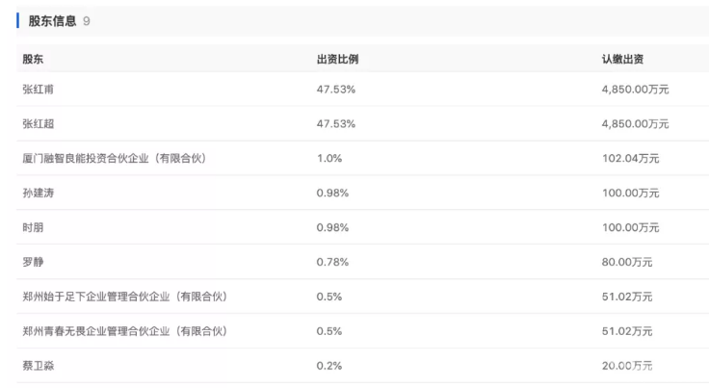Open 郑州青春无畏企业管理合伙企业 link
The height and width of the screenshot is (388, 709).
tap(123, 331)
